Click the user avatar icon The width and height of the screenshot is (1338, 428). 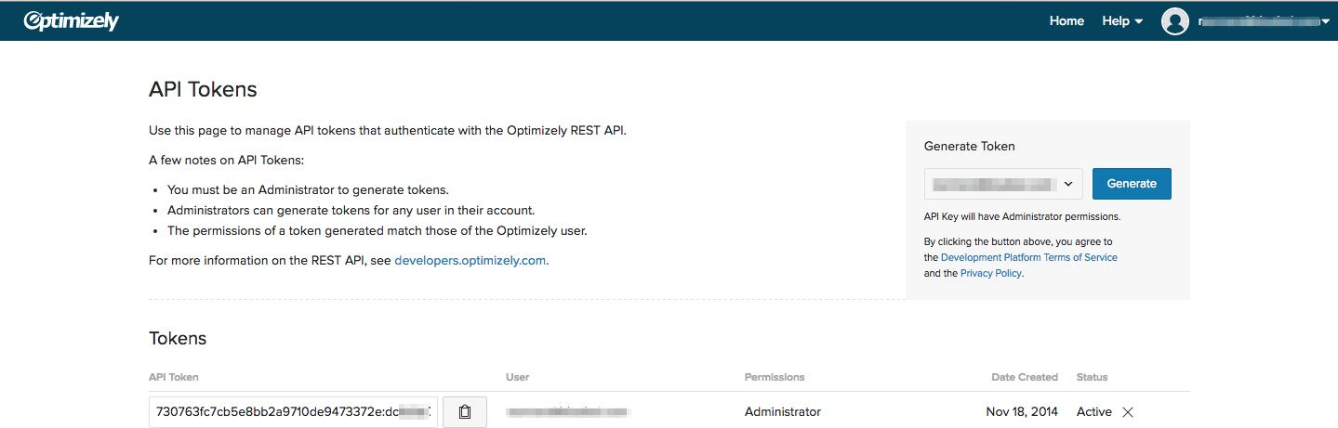(x=1175, y=21)
